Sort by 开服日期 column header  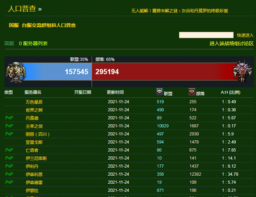tap(83, 92)
